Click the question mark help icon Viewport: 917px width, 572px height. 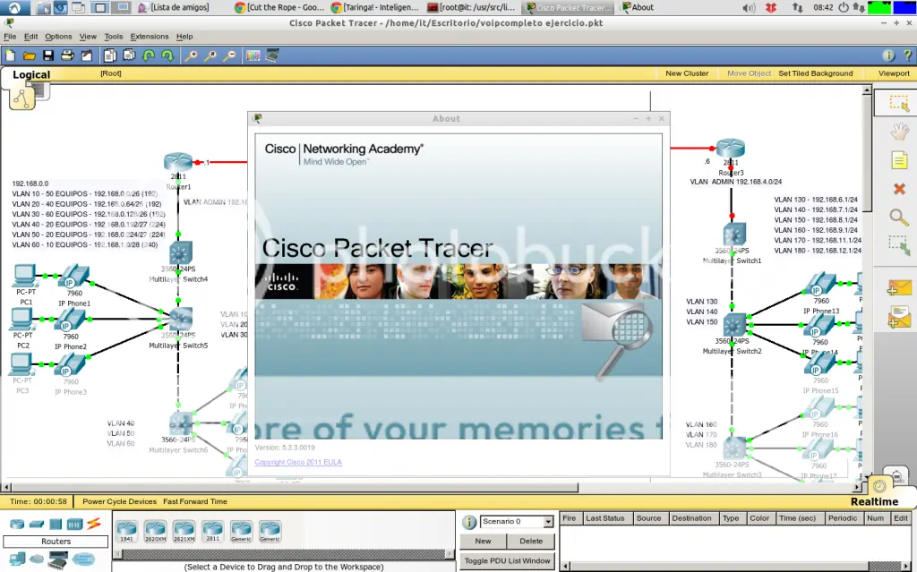point(908,55)
